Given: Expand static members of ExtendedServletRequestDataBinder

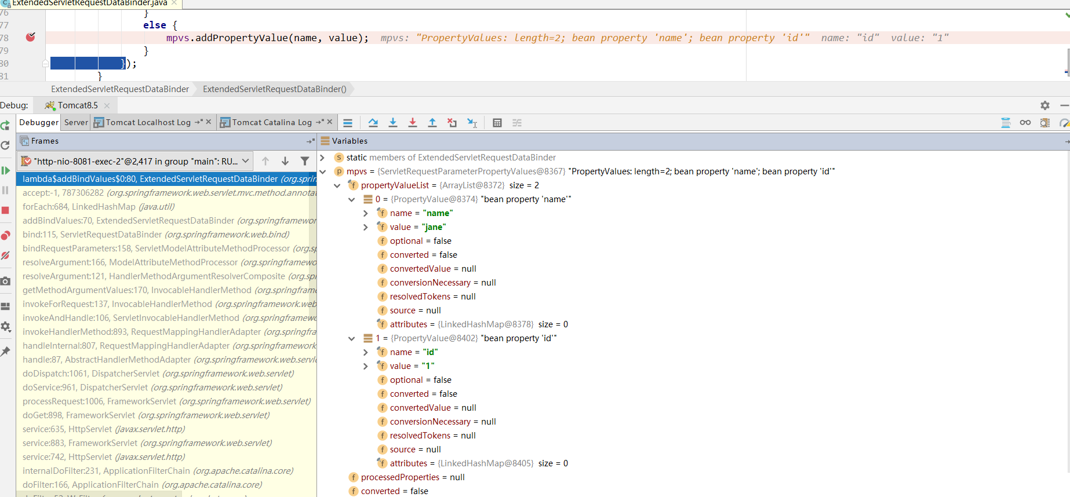Looking at the screenshot, I should coord(322,158).
